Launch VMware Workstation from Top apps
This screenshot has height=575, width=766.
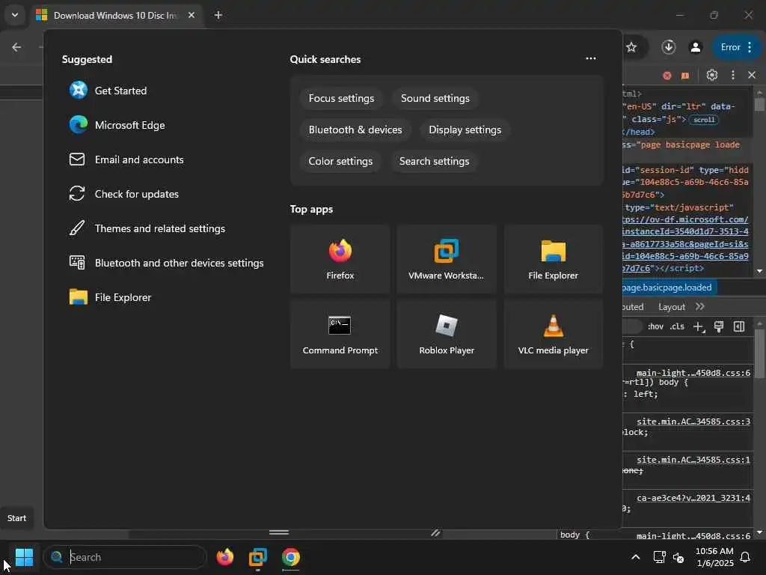pos(447,259)
